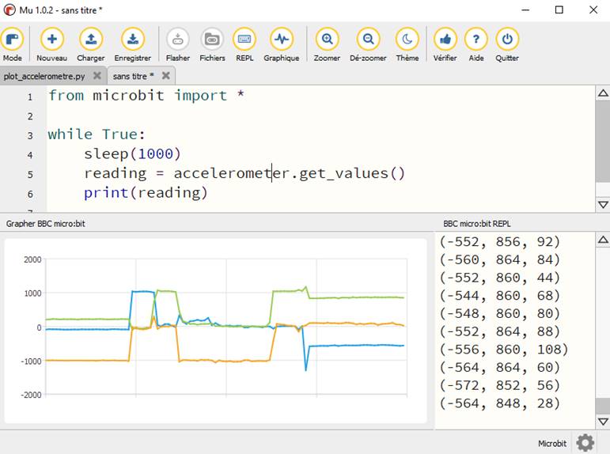Image resolution: width=610 pixels, height=454 pixels.
Task: Click REPL output '(-556, 860, 108)'
Action: tap(504, 350)
